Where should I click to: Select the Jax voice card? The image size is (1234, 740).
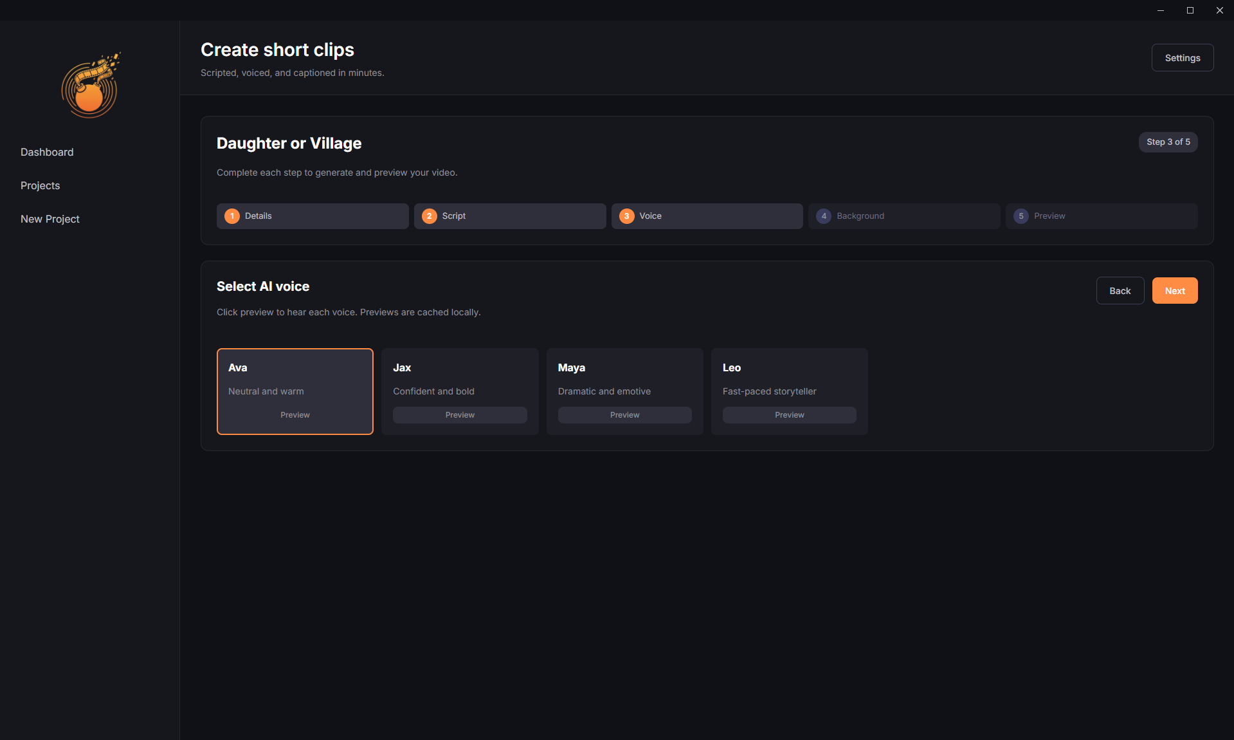pyautogui.click(x=460, y=380)
